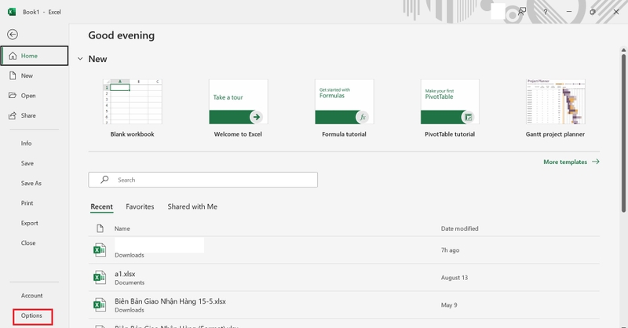Click the magnifier icon in Search box

pos(104,180)
